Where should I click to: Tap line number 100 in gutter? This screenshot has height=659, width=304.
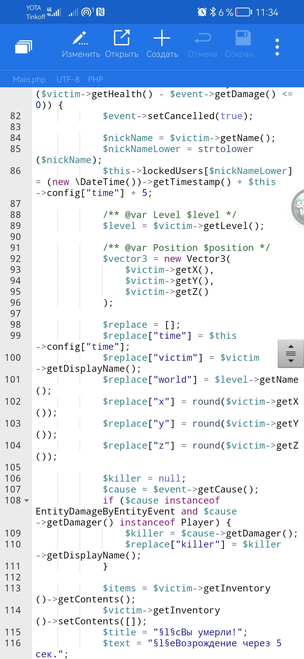click(13, 358)
